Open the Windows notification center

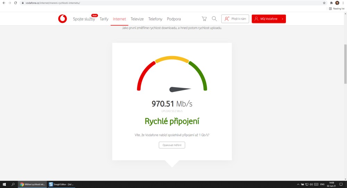[x=341, y=184]
